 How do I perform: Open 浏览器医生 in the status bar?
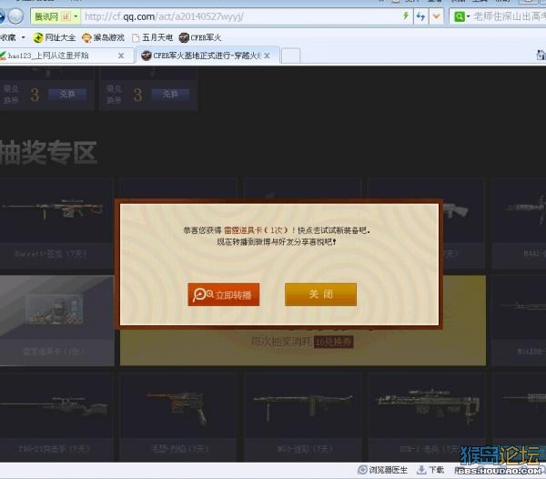pos(383,470)
